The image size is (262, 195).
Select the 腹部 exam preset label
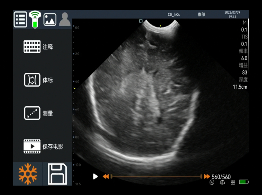(x=201, y=14)
